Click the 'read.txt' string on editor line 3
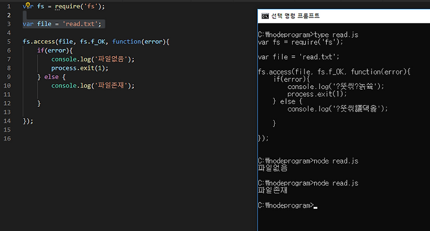 (x=80, y=24)
